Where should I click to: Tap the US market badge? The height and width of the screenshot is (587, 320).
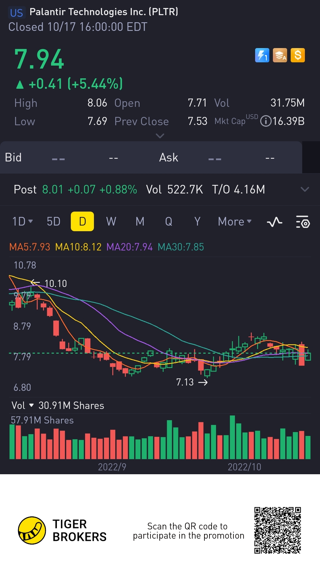tap(17, 13)
